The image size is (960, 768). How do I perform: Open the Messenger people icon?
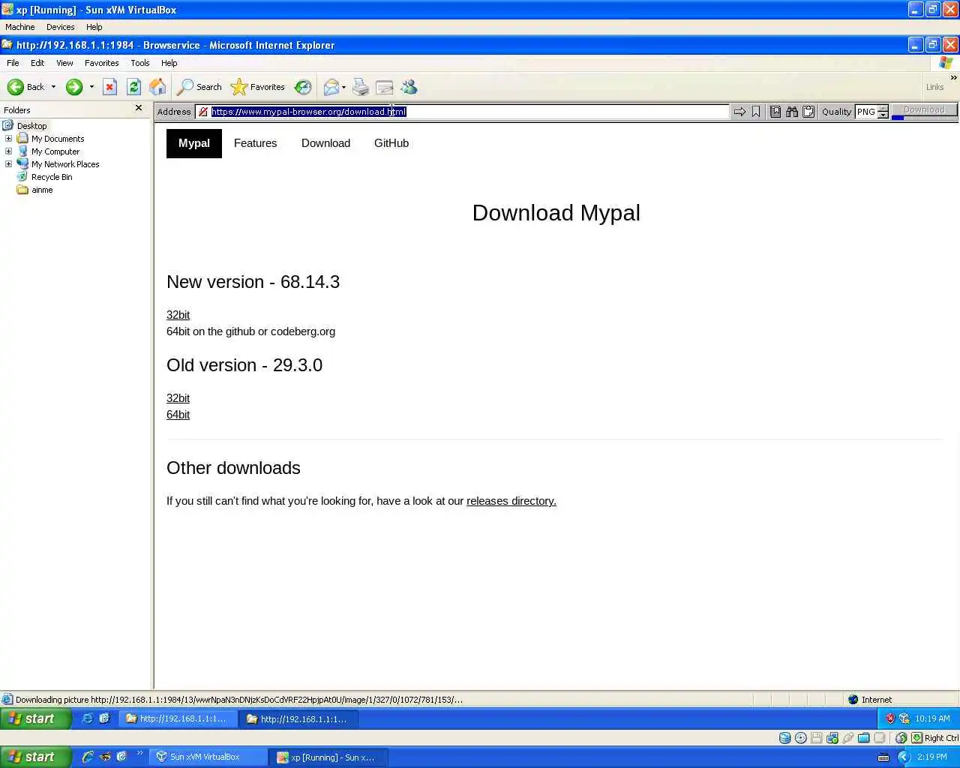coord(409,87)
